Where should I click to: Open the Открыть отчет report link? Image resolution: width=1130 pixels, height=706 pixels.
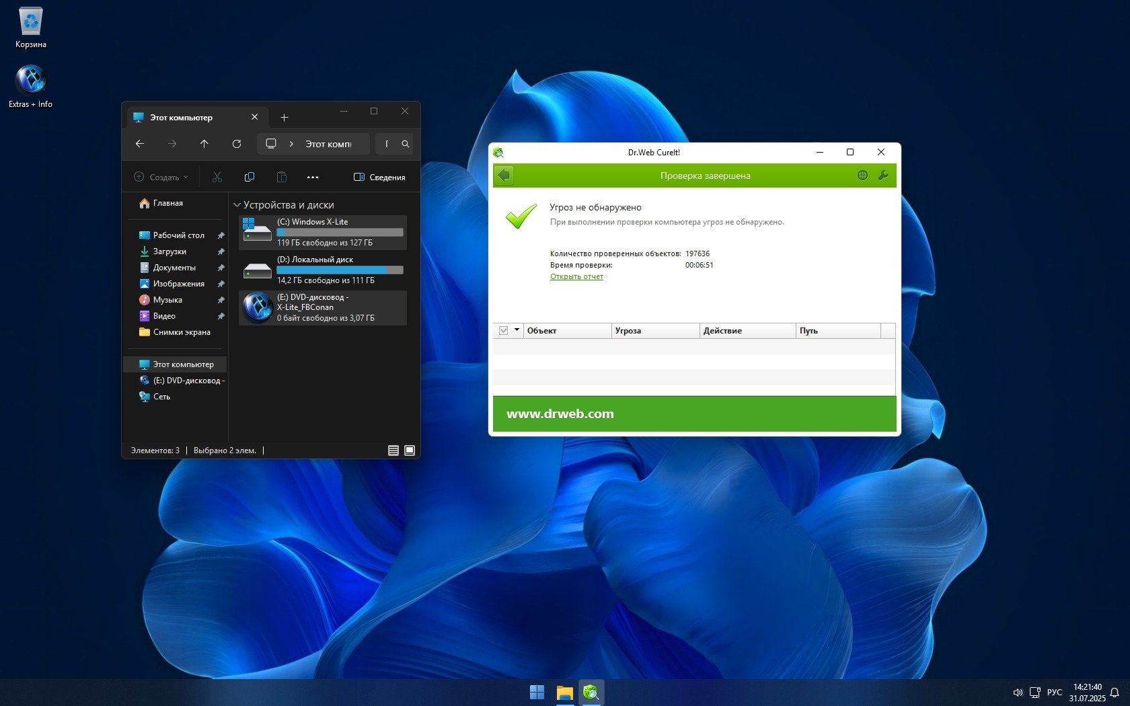point(576,276)
